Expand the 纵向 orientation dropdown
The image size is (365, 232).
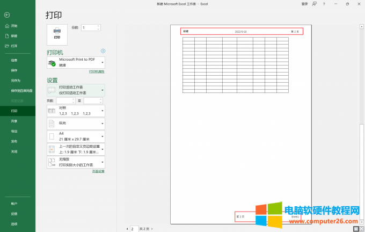(x=76, y=124)
